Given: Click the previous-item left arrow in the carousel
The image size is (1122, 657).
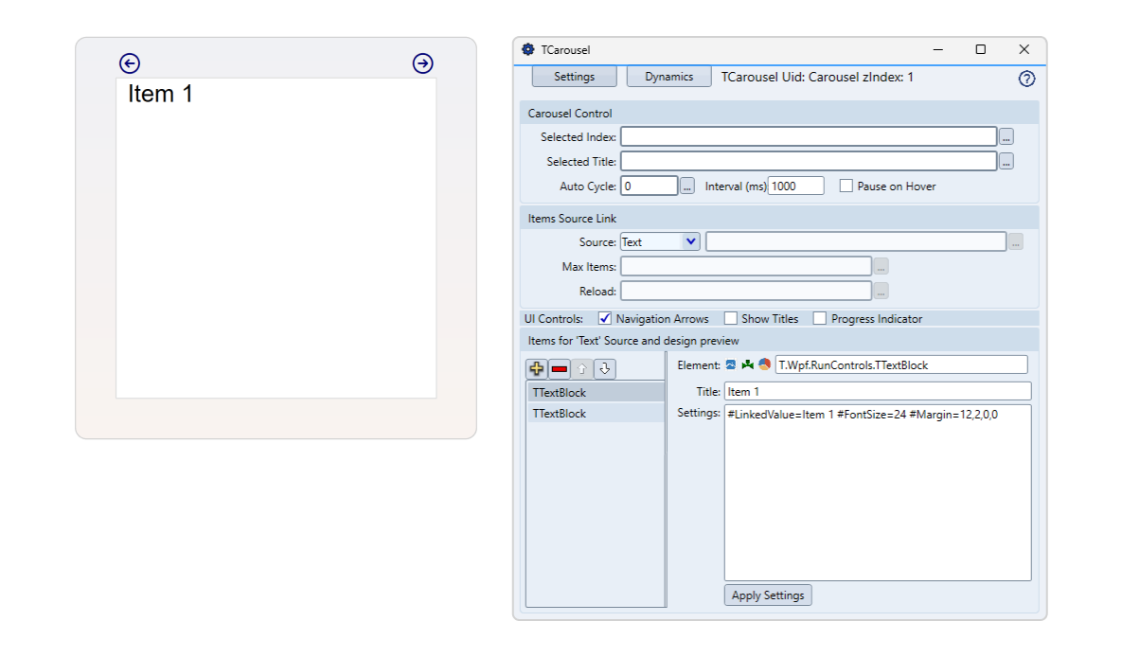Looking at the screenshot, I should click(130, 63).
